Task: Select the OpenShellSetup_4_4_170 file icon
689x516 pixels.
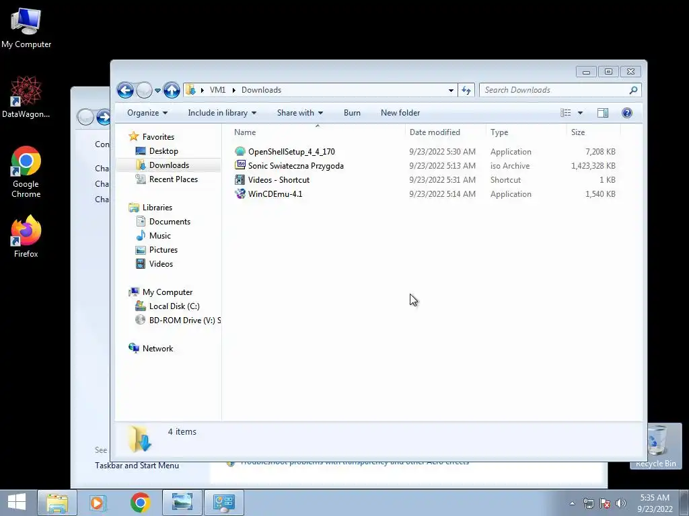Action: 240,151
